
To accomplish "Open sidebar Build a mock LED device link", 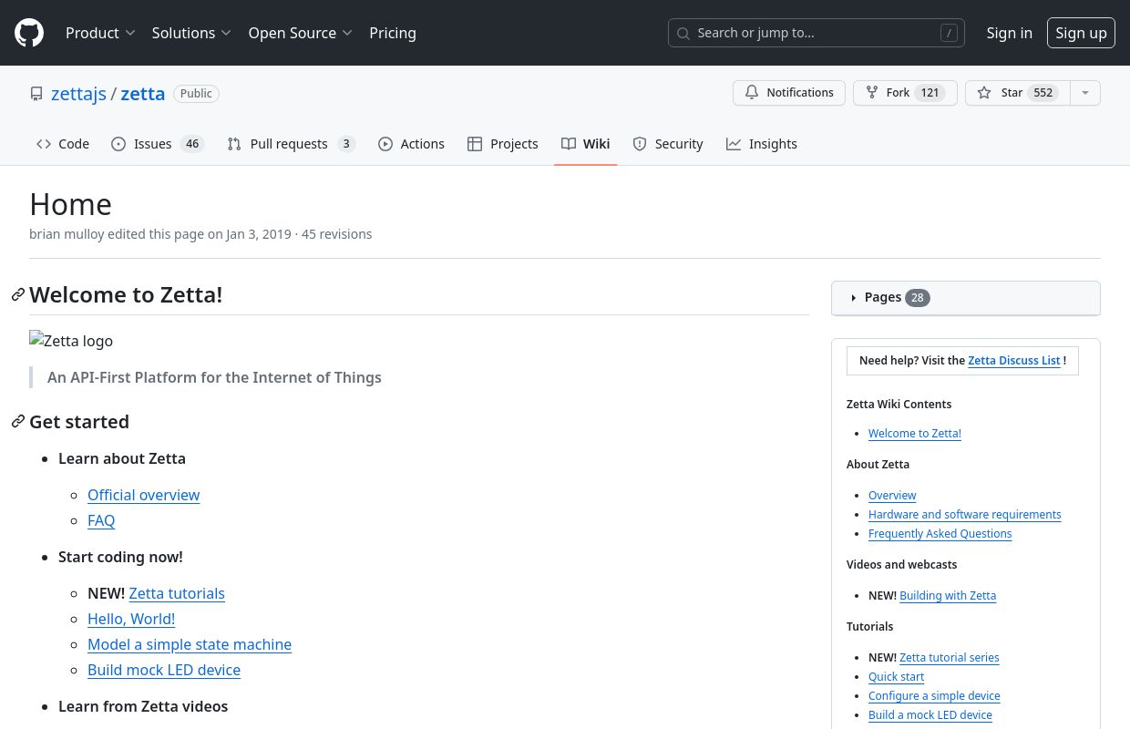I will click(930, 715).
